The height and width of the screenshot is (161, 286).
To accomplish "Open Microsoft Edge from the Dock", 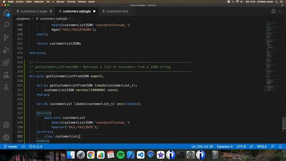I will click(151, 155).
